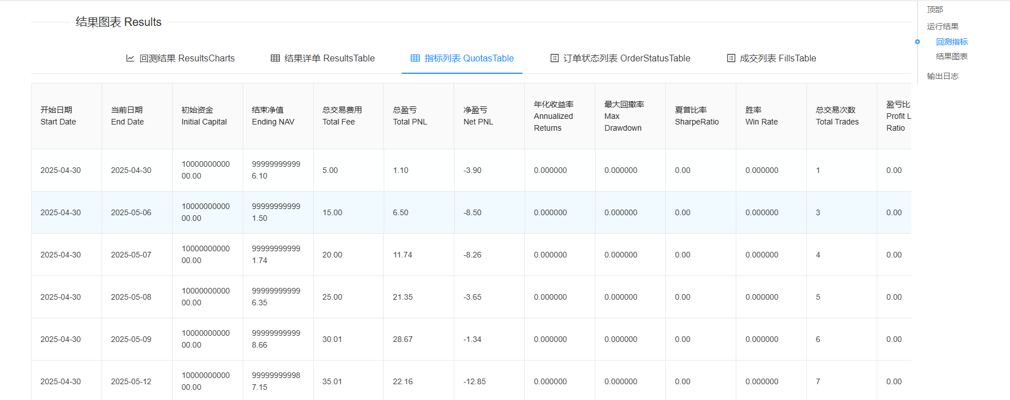
Task: Jump to 输出日志 section
Action: pyautogui.click(x=942, y=76)
